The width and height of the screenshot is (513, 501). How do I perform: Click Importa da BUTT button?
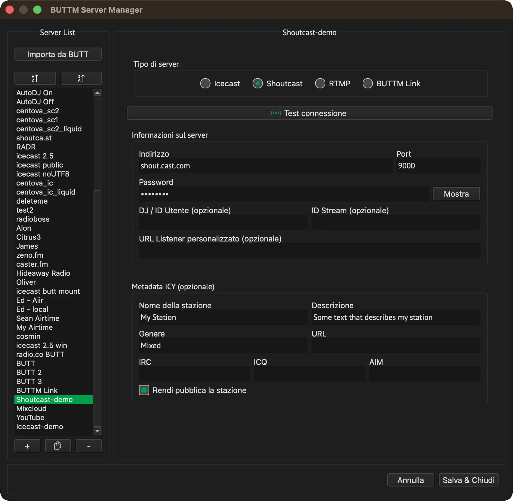click(x=58, y=54)
